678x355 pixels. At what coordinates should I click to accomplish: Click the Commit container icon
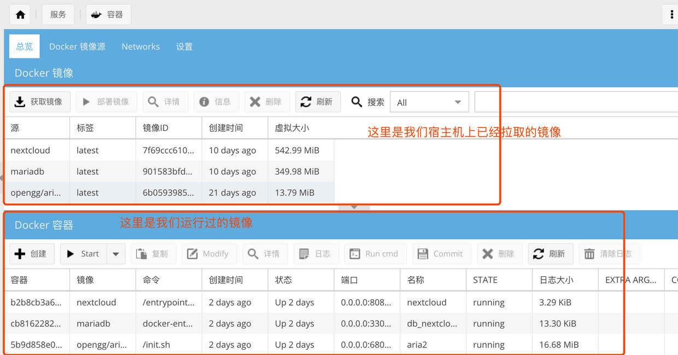[423, 253]
